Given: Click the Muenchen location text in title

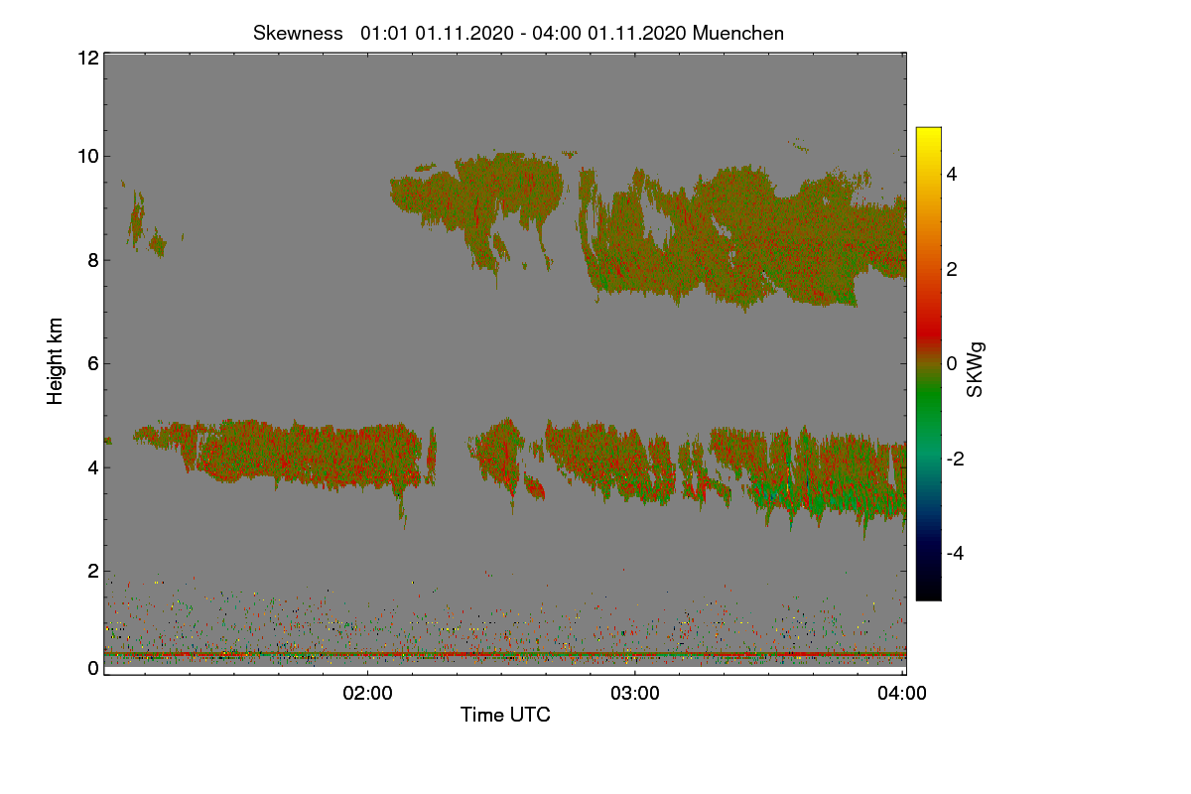Looking at the screenshot, I should (738, 33).
